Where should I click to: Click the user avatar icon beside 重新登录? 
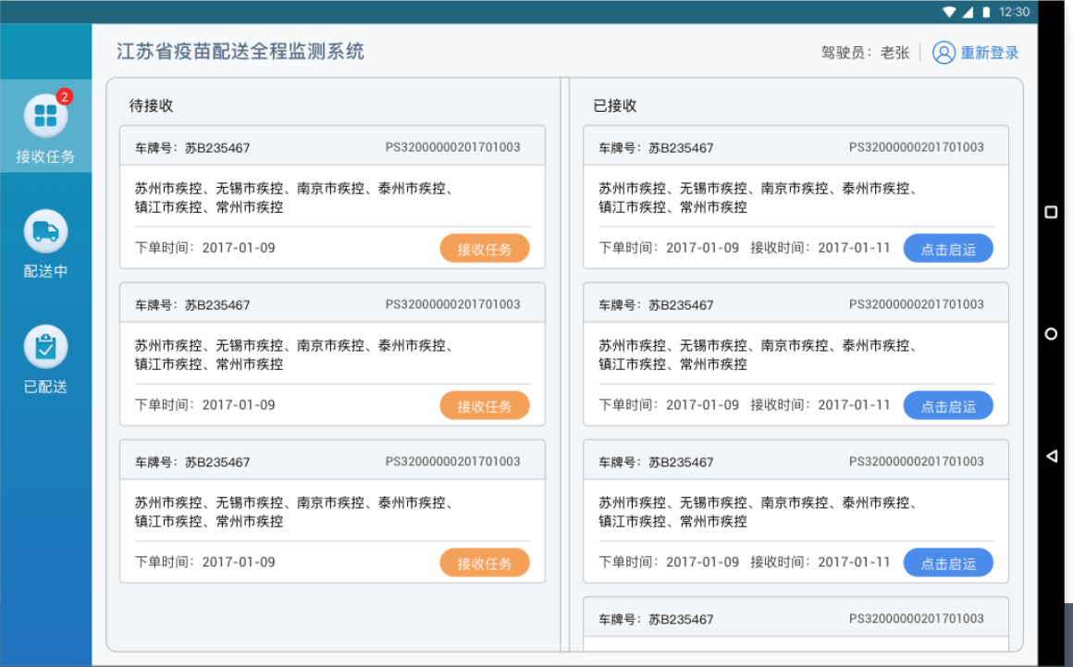943,53
